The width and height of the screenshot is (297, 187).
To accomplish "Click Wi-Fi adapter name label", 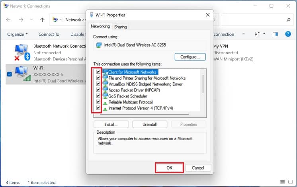I will [x=38, y=68].
